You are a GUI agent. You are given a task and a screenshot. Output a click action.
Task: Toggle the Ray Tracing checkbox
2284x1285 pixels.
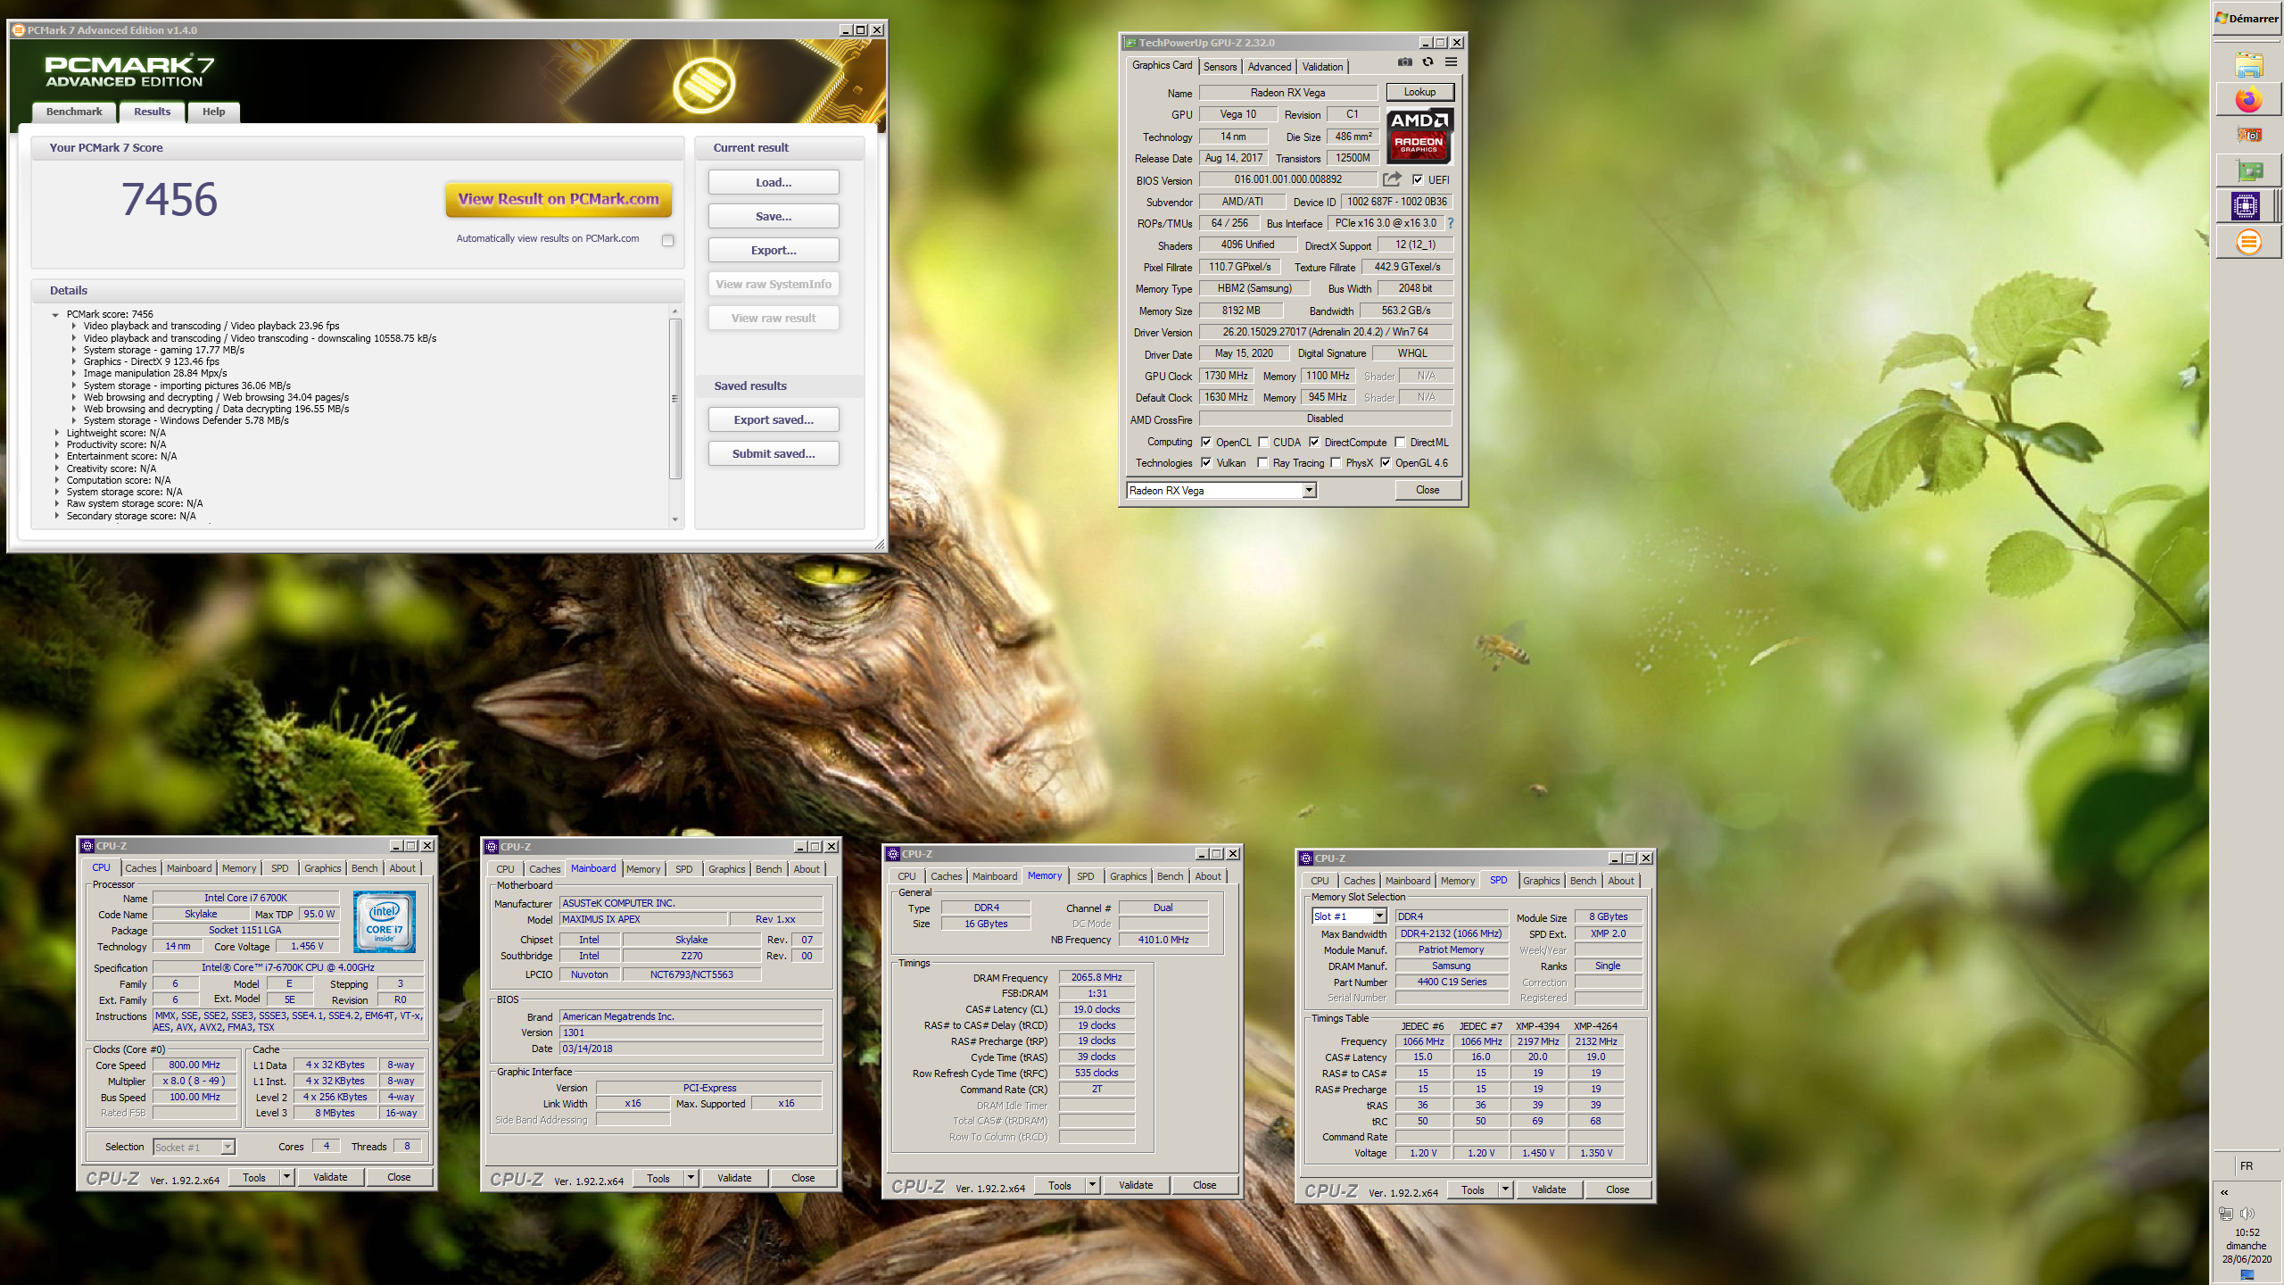click(x=1262, y=462)
